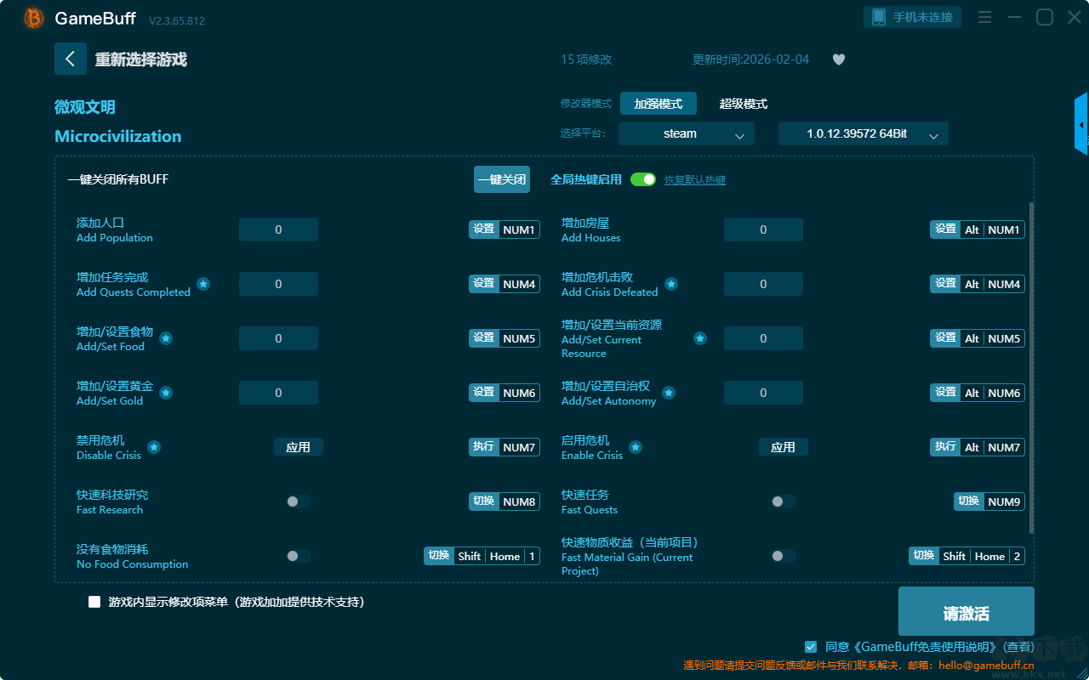The image size is (1089, 680).
Task: Uncheck the GameBuff disclaimer agreement checkbox
Action: 811,647
